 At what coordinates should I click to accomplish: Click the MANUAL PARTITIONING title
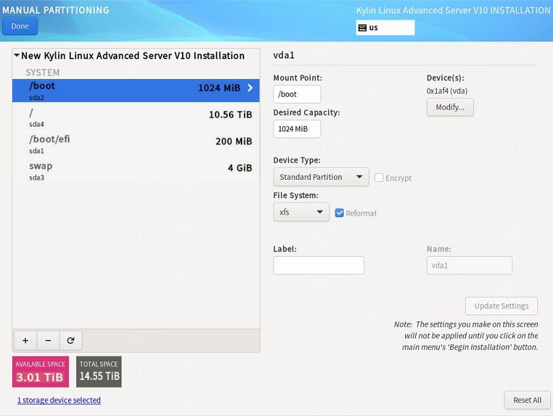[56, 10]
